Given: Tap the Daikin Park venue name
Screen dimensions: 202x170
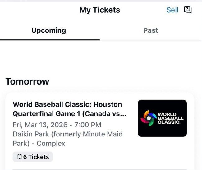Looking at the screenshot, I should 30,134.
